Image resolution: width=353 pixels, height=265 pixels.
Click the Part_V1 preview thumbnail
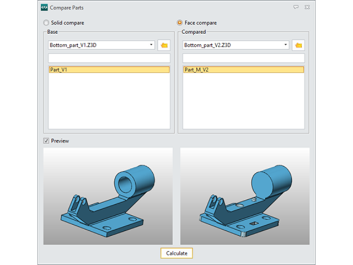(x=108, y=196)
